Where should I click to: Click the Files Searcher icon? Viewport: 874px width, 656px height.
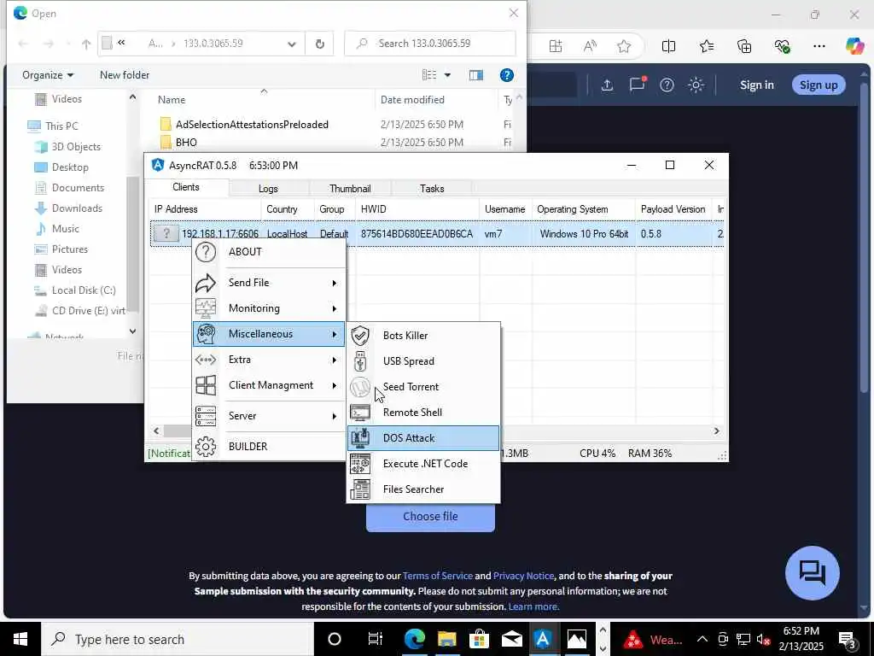[360, 489]
